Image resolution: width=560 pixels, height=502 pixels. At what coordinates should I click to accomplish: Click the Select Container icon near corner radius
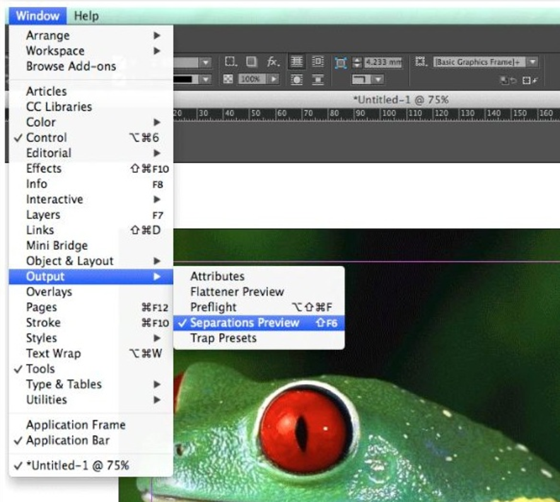pyautogui.click(x=341, y=61)
